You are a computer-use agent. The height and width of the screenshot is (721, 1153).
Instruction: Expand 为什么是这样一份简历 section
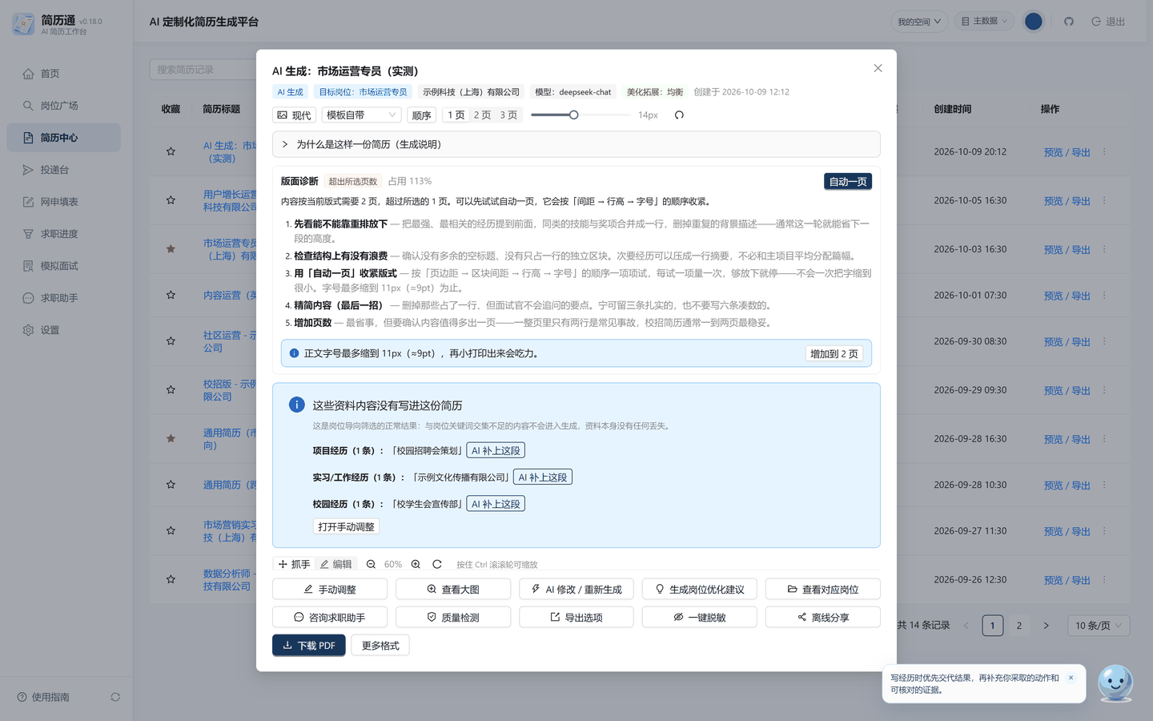tap(576, 144)
